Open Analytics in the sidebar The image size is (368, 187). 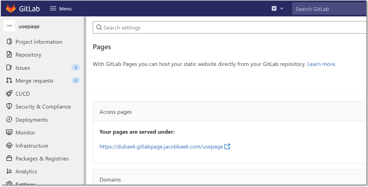[x=26, y=171]
